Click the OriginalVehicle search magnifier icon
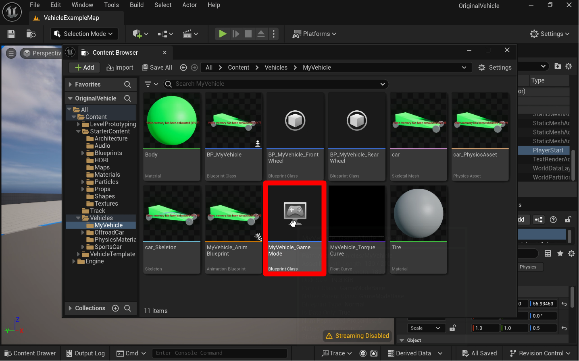This screenshot has width=579, height=361. click(127, 98)
